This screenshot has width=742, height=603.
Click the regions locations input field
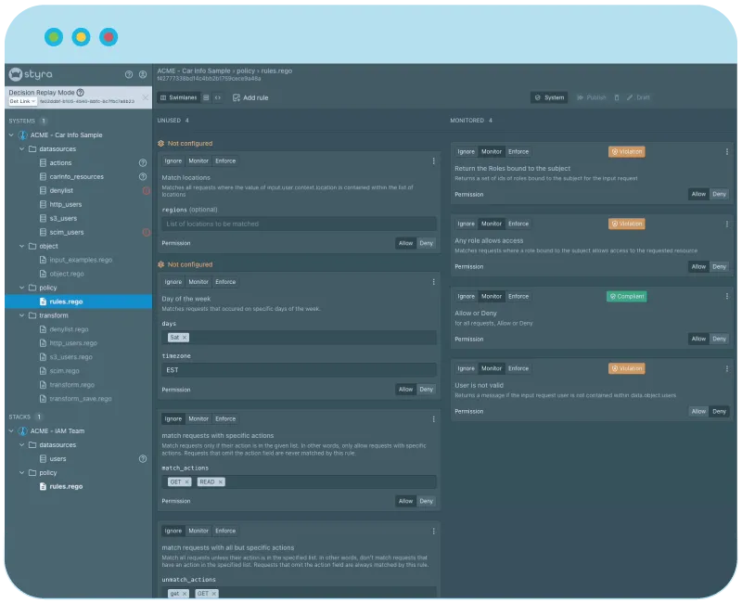(299, 224)
